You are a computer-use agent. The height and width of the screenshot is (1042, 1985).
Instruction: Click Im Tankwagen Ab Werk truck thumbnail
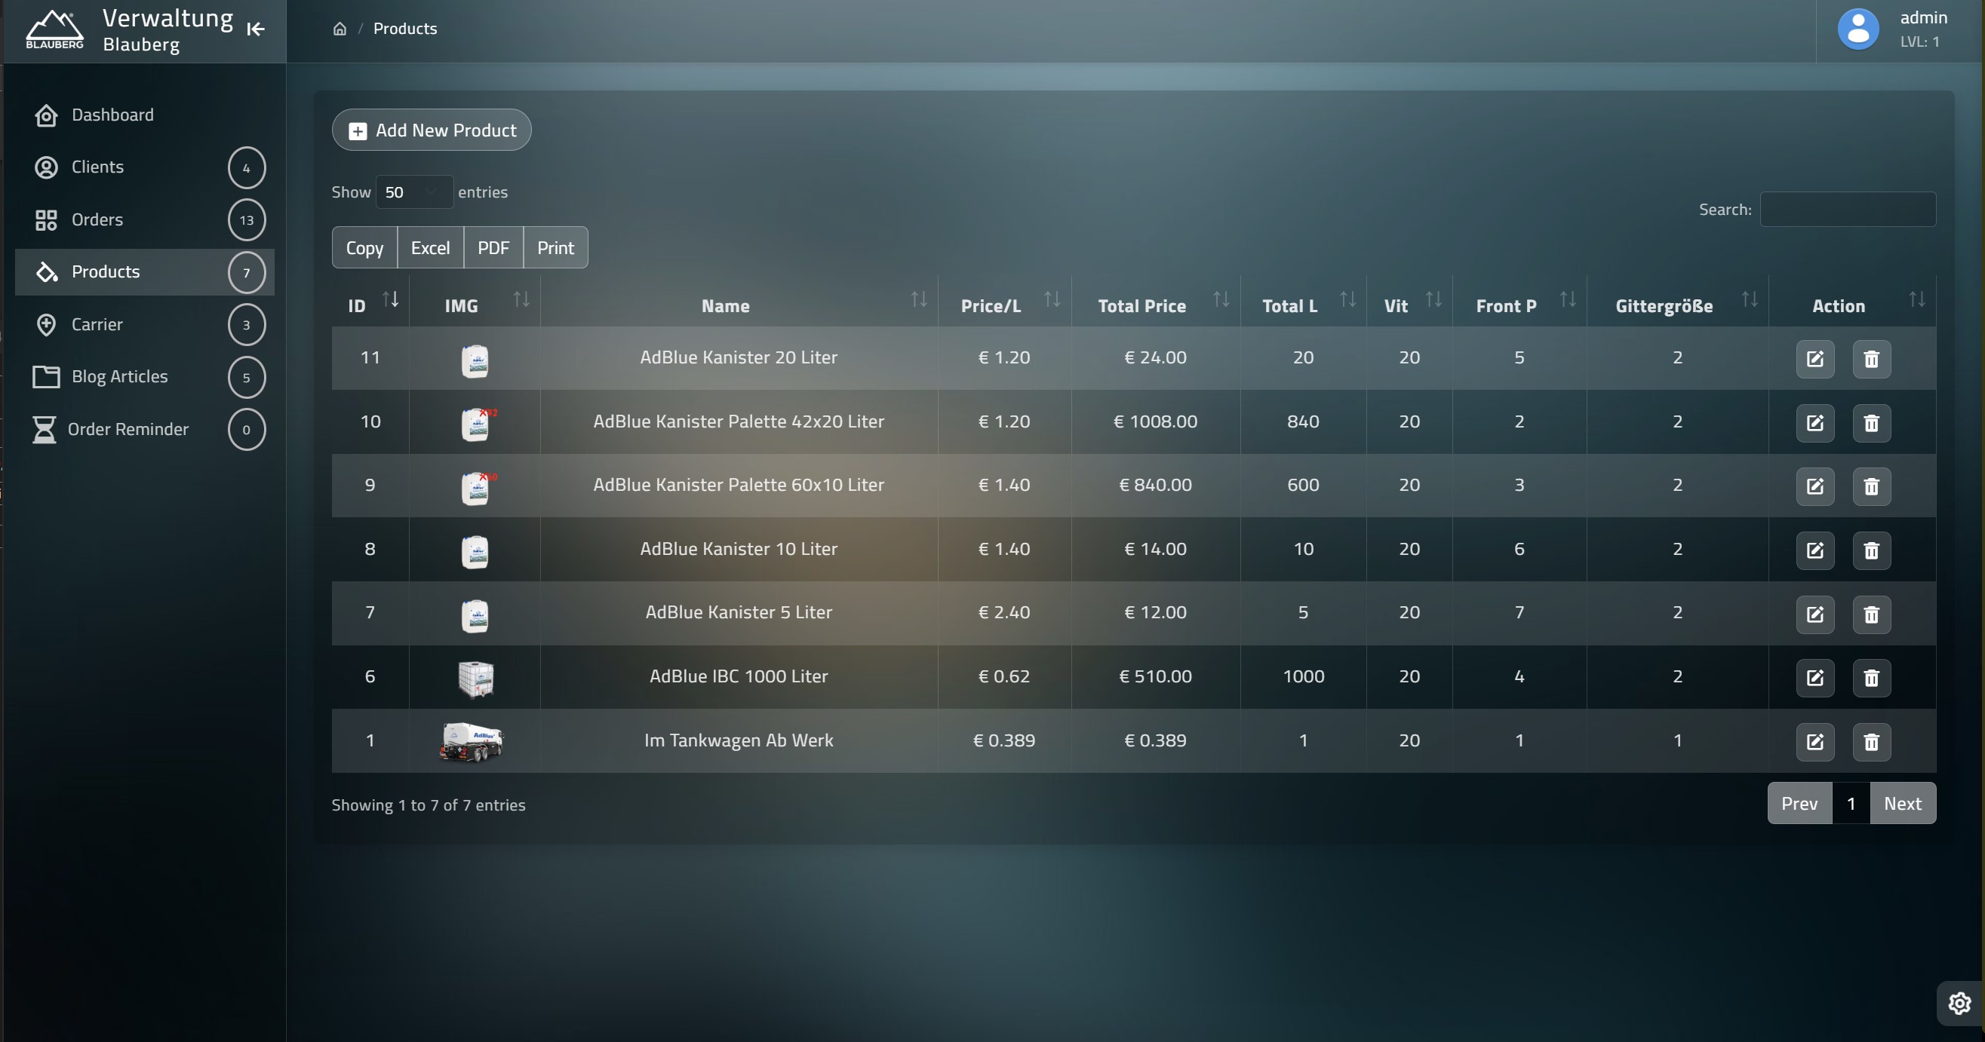tap(472, 742)
